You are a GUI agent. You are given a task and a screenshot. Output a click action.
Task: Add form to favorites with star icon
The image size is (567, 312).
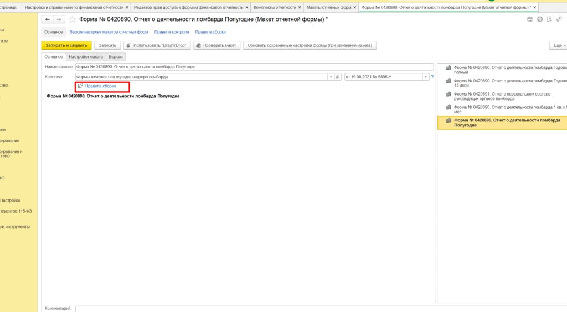73,19
